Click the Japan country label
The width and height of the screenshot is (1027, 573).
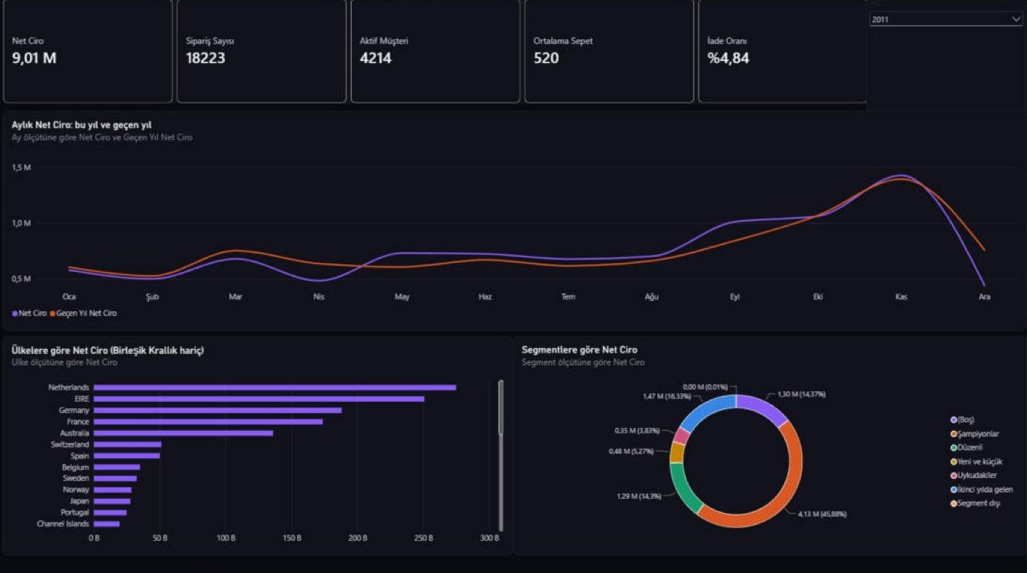[79, 502]
